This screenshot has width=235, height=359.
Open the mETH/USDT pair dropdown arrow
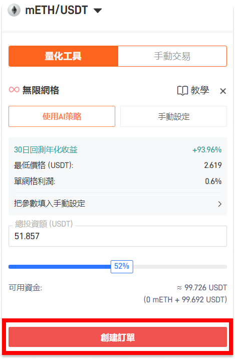tap(98, 11)
